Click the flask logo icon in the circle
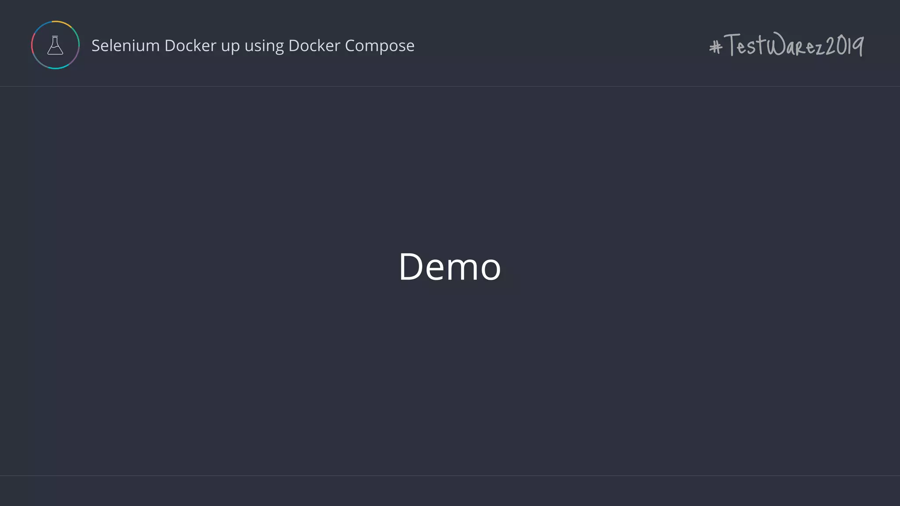Image resolution: width=900 pixels, height=506 pixels. (x=55, y=45)
